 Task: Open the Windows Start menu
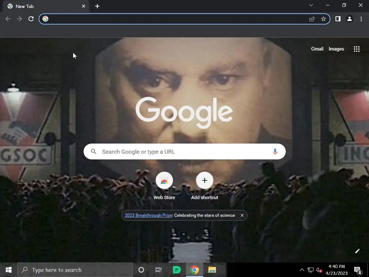pyautogui.click(x=9, y=270)
